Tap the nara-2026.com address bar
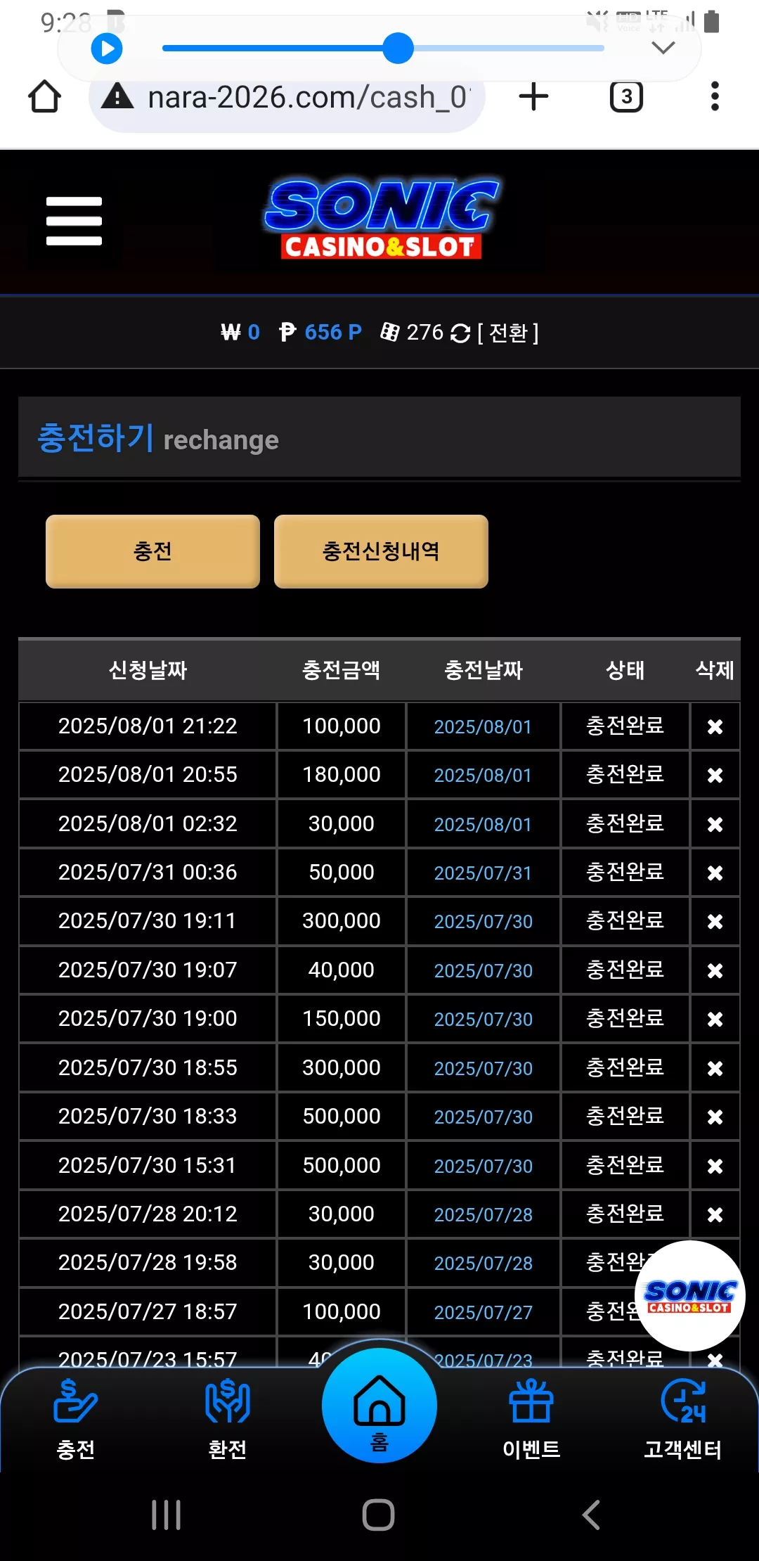Screen dimensions: 759x1561 pyautogui.click(x=287, y=97)
